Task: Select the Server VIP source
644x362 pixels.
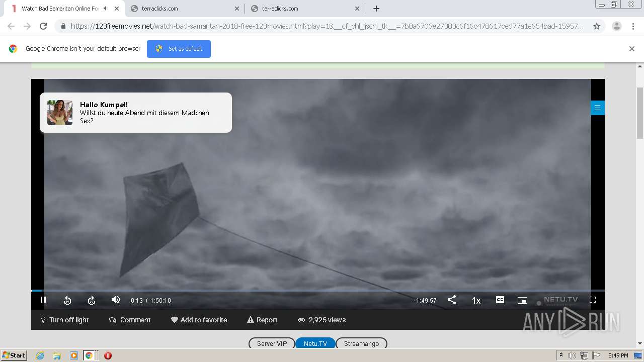Action: coord(272,343)
